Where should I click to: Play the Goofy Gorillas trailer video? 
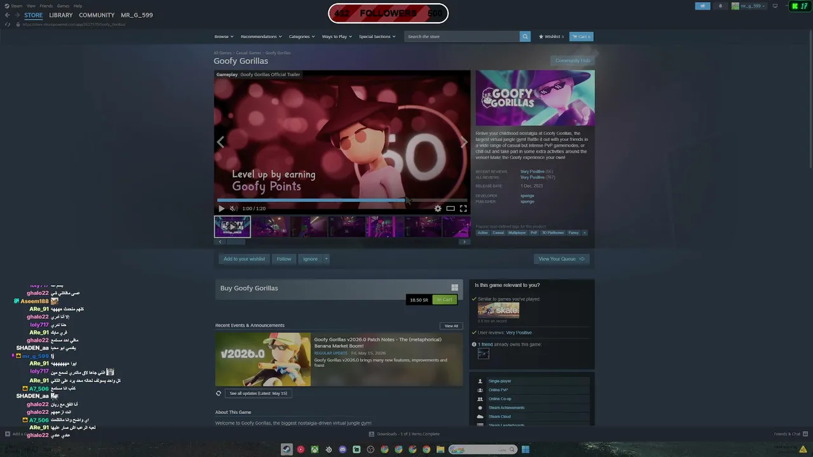[x=221, y=208]
